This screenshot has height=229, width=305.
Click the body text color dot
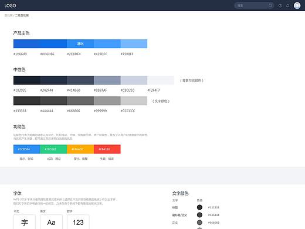199,223
